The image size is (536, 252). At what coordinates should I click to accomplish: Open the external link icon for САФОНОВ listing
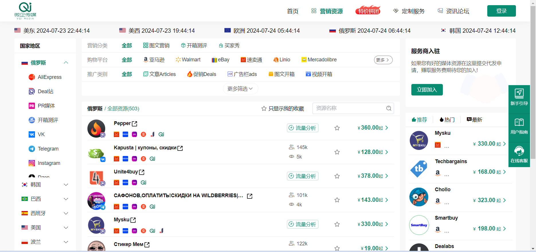click(250, 196)
